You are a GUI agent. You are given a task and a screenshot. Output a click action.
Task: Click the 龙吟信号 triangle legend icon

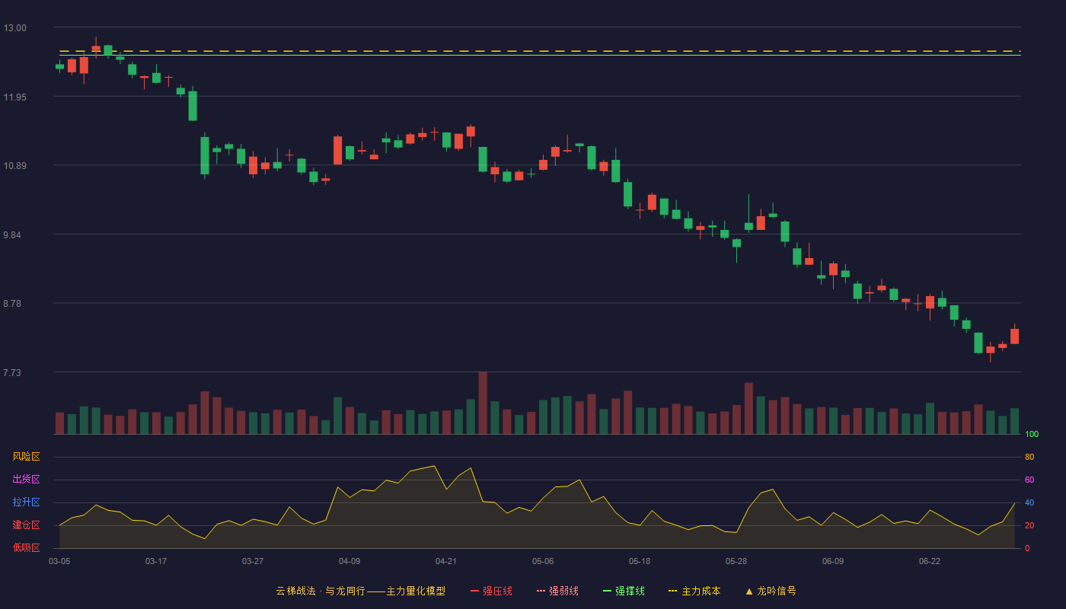pyautogui.click(x=749, y=591)
